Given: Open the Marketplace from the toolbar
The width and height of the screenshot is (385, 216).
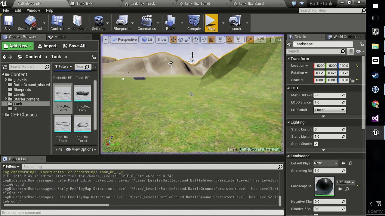Looking at the screenshot, I should click(77, 23).
